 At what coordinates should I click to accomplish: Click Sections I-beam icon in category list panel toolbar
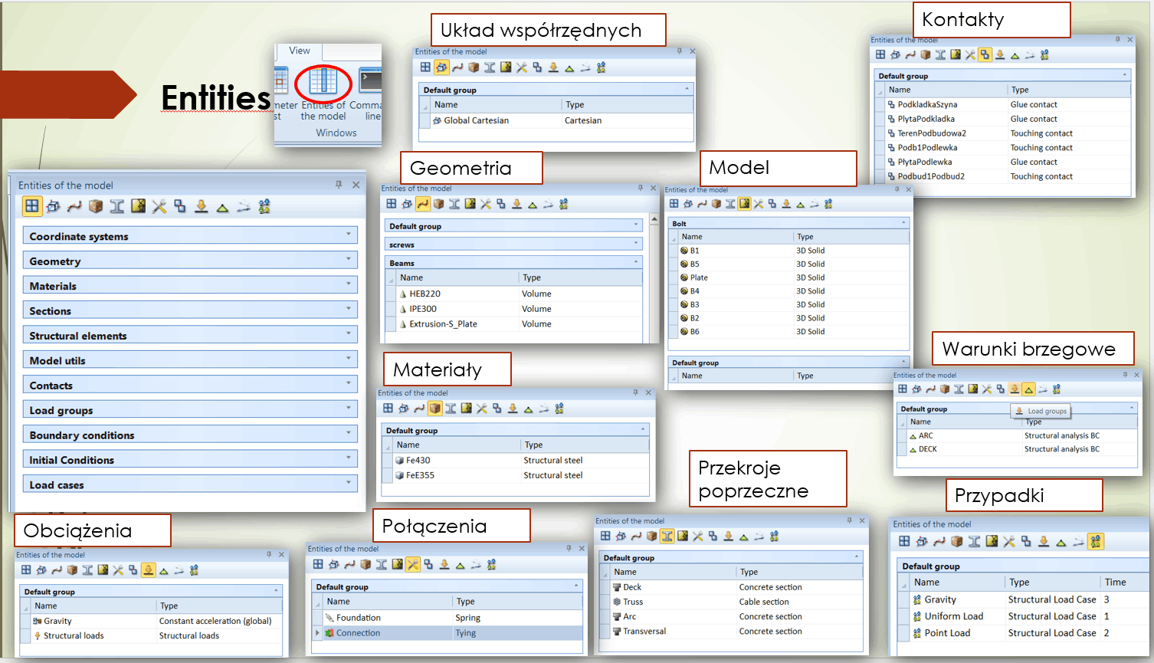coord(116,206)
